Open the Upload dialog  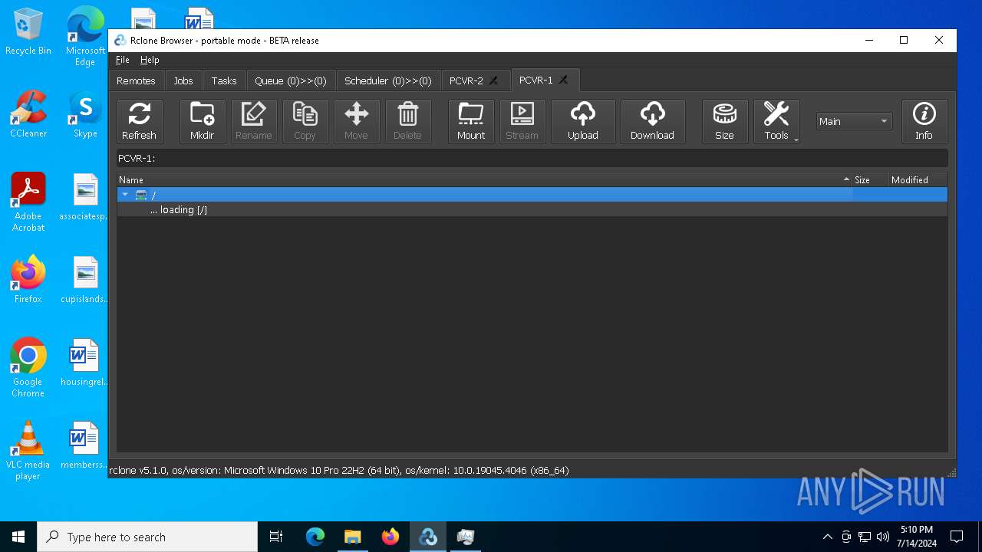pos(583,121)
